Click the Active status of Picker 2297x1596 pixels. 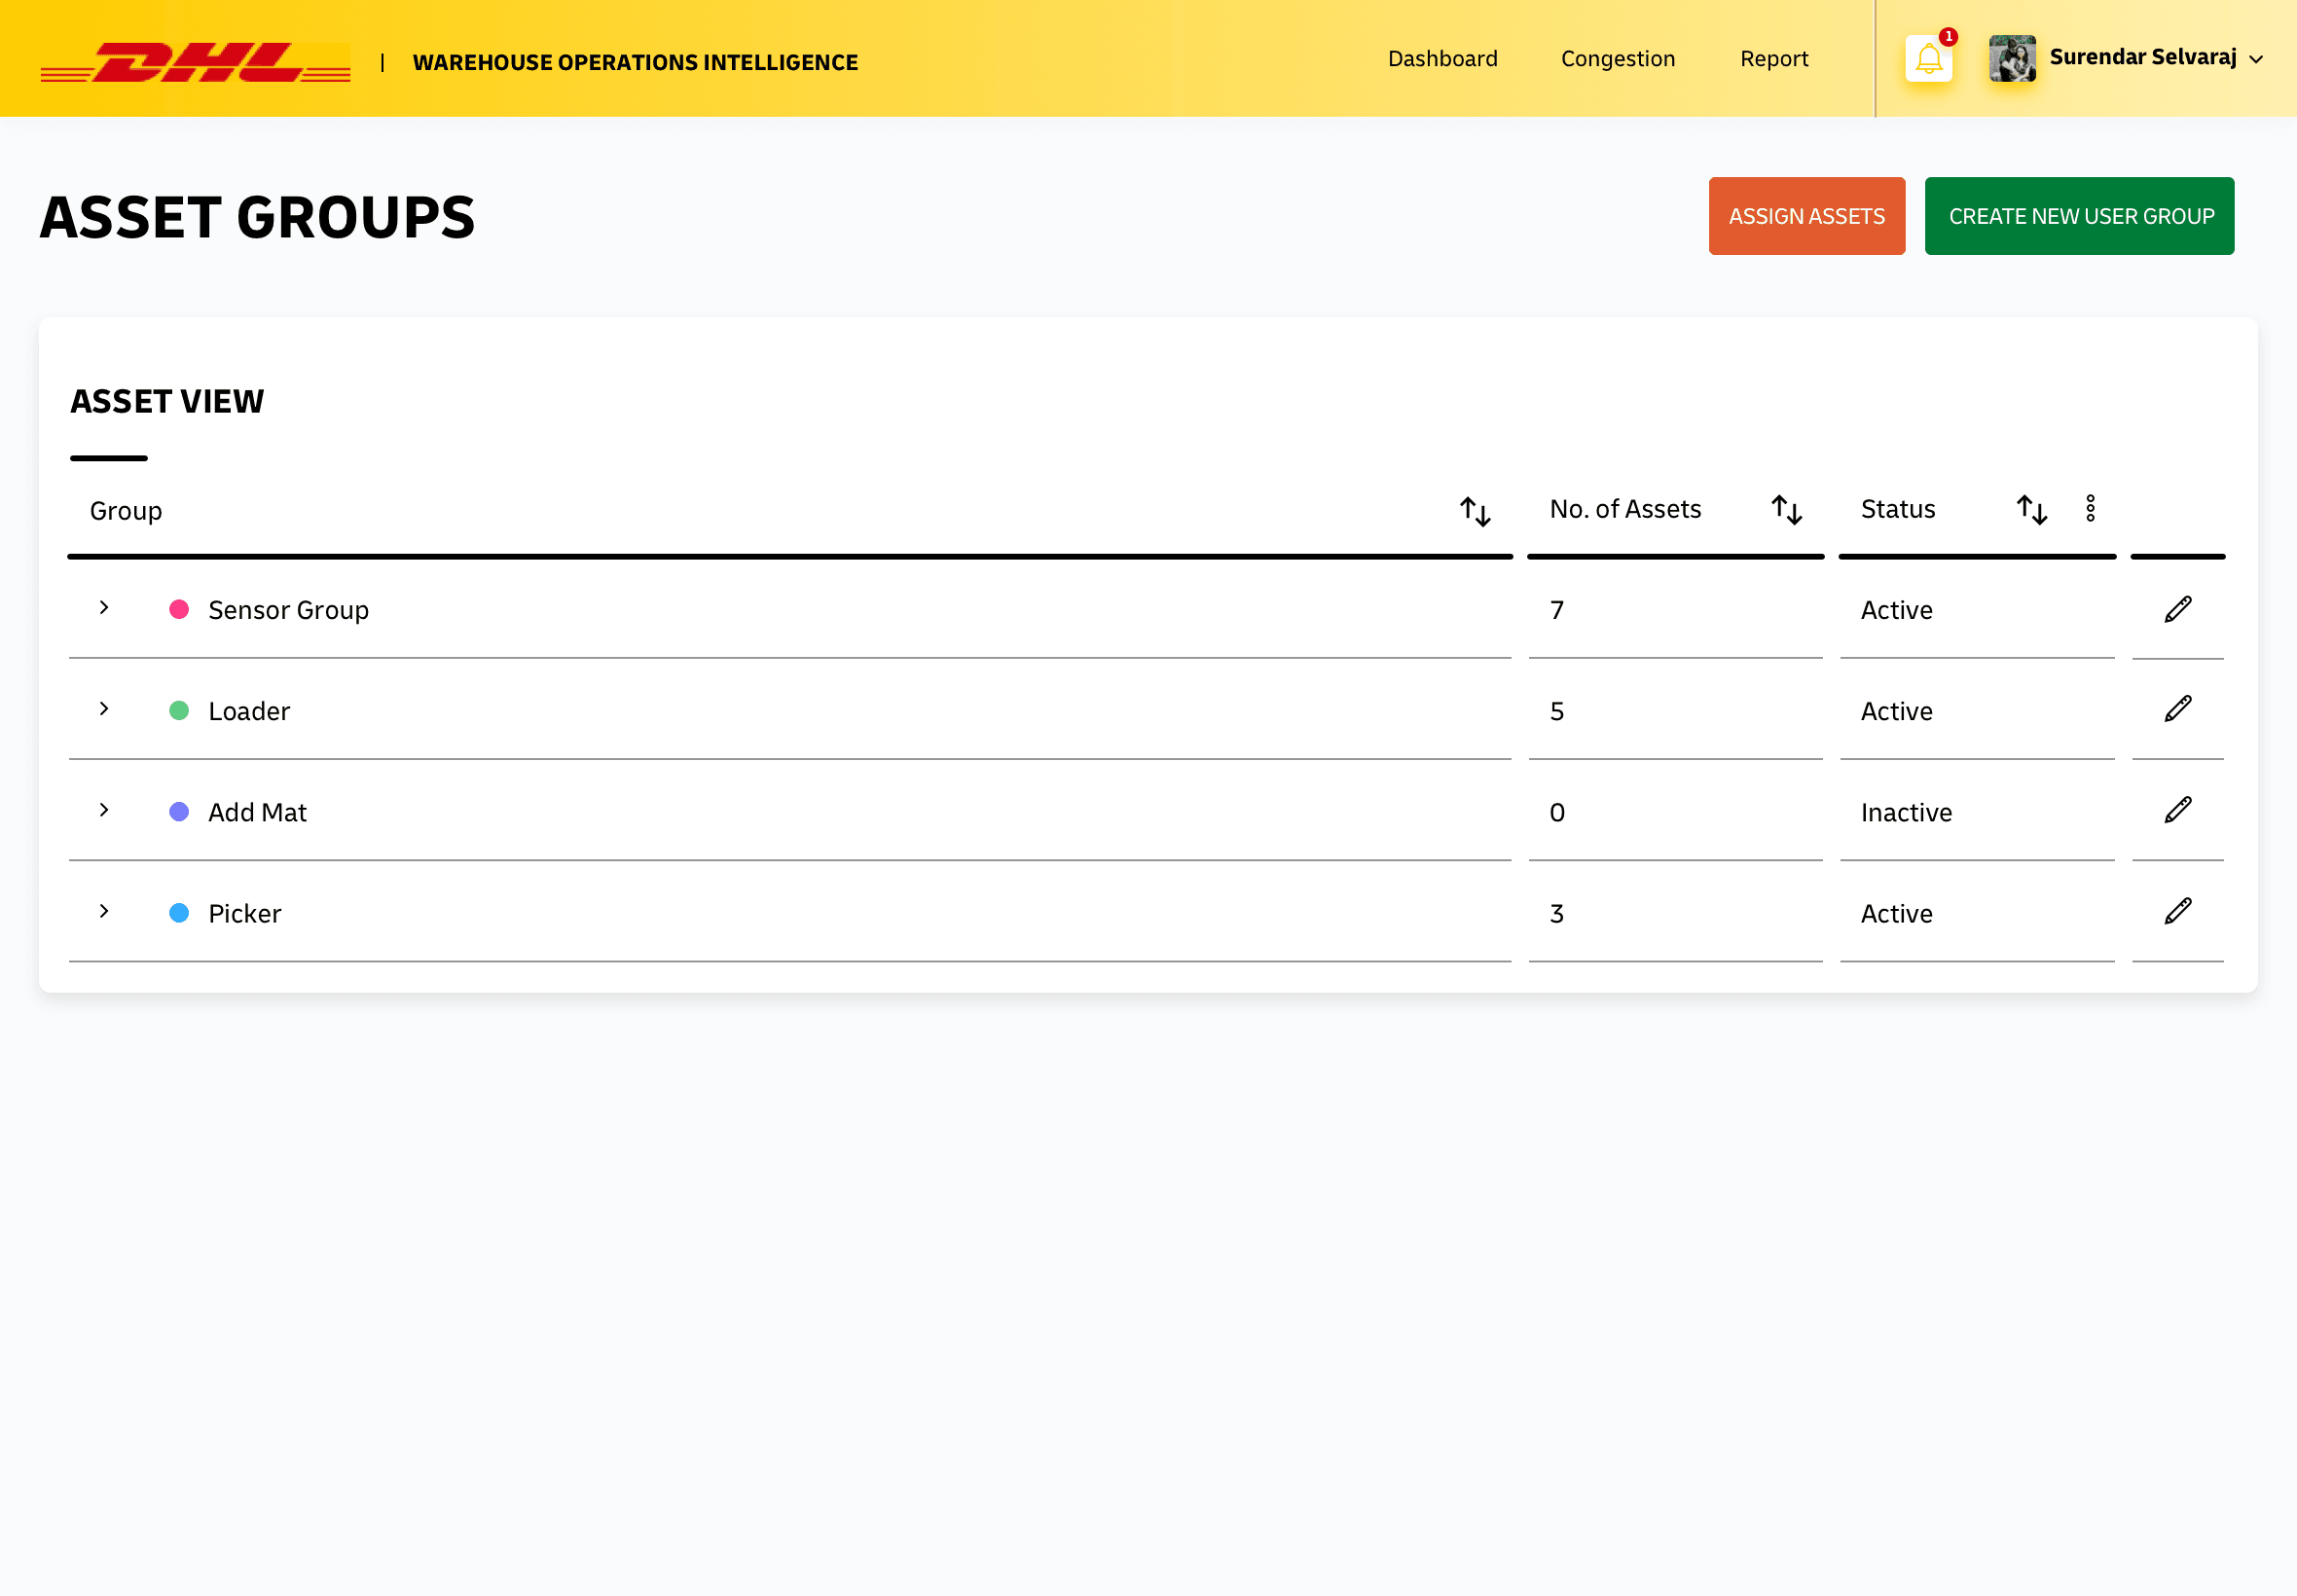coord(1896,914)
